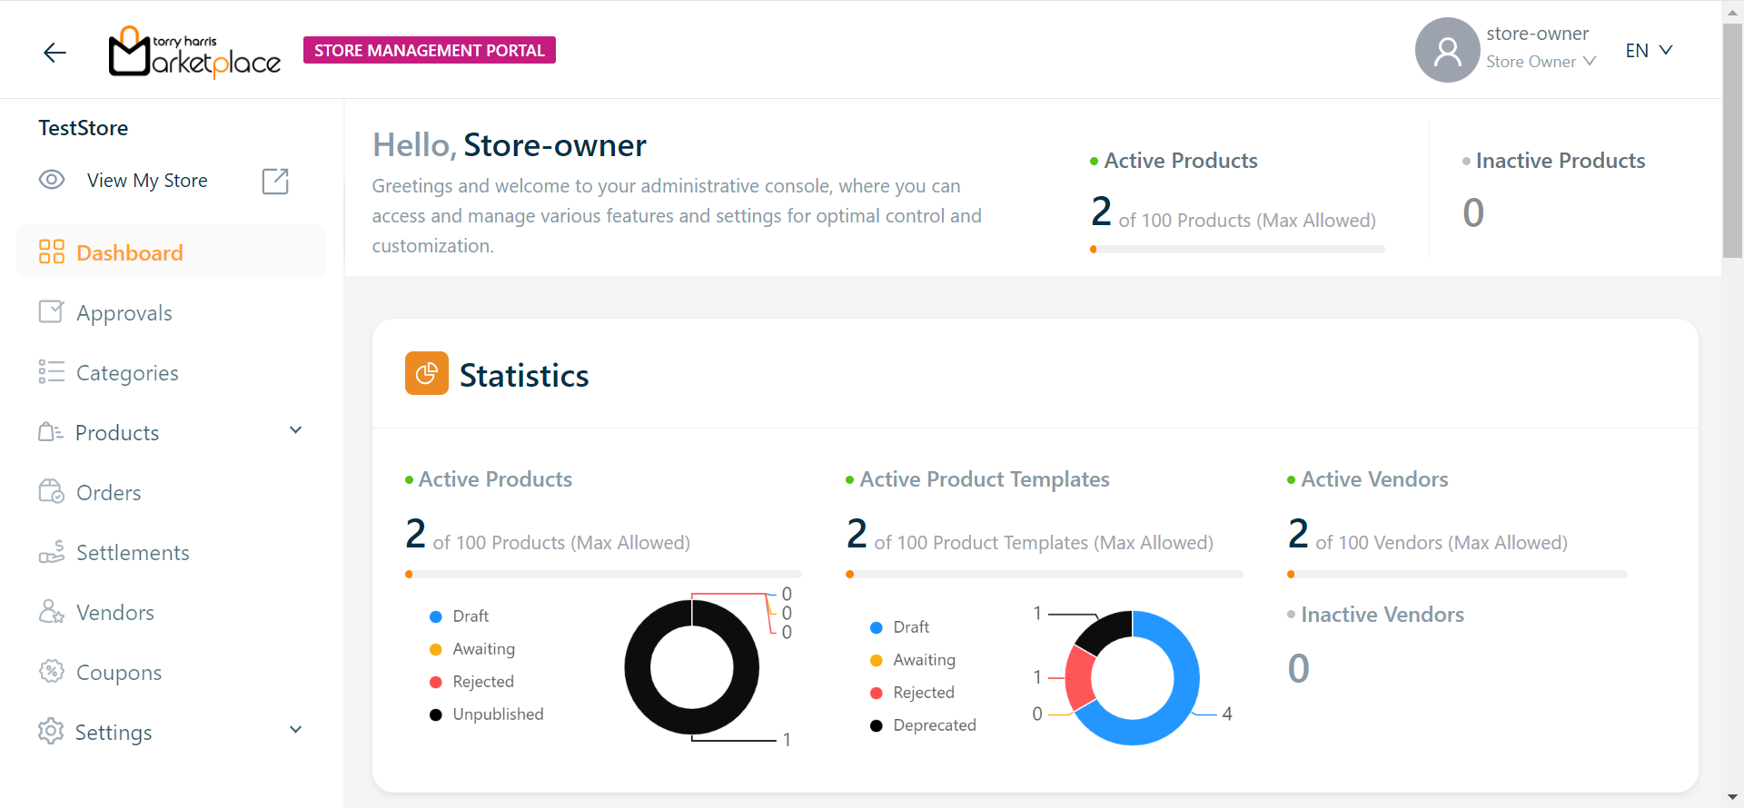Go to Approvals in the sidebar
This screenshot has width=1744, height=808.
[124, 313]
